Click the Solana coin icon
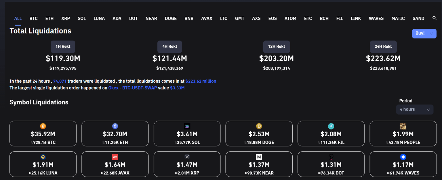This screenshot has width=442, height=180. (x=187, y=126)
